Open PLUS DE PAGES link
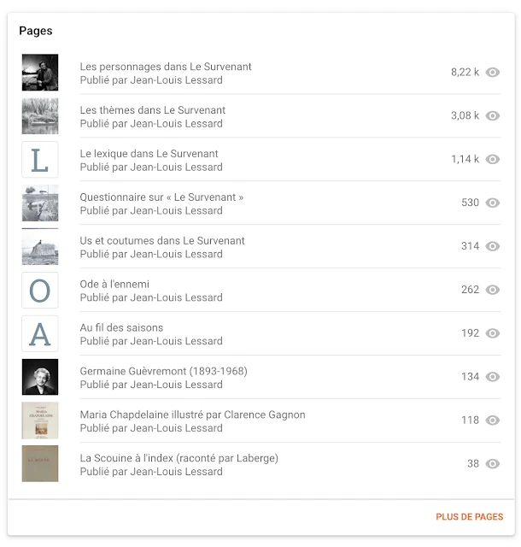Screen dimensions: 521x547 (469, 517)
